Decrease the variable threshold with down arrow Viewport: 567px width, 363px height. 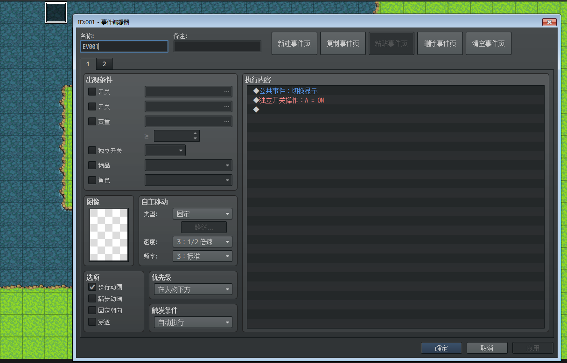coord(196,138)
